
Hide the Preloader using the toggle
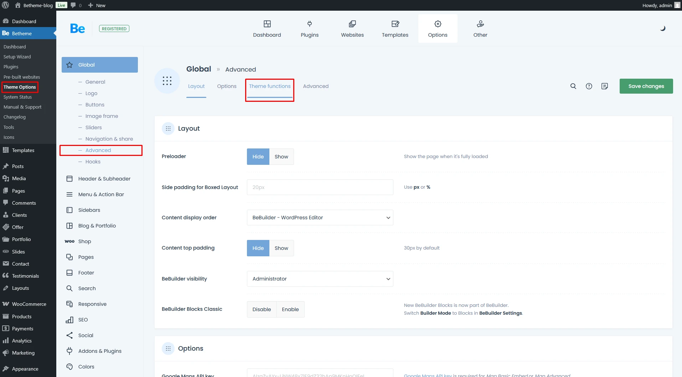click(x=258, y=157)
